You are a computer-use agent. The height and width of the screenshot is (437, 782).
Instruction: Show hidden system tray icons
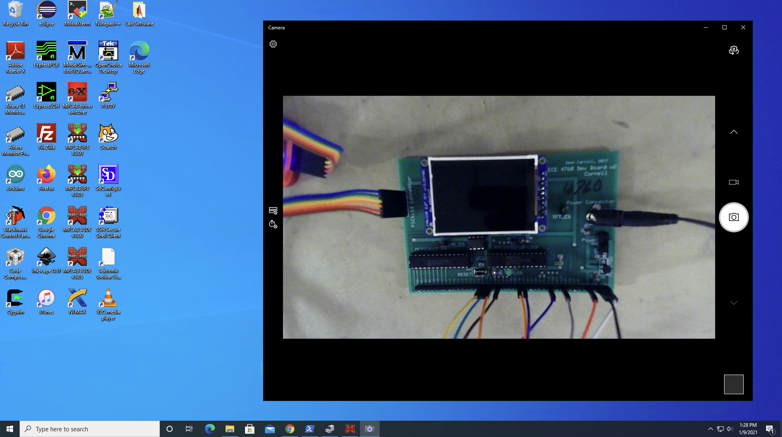(x=710, y=429)
